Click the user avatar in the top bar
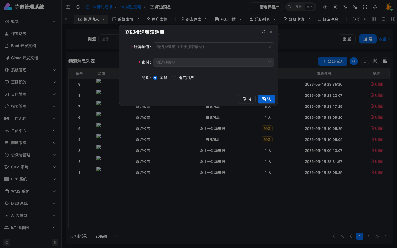This screenshot has height=248, width=397. click(x=389, y=7)
